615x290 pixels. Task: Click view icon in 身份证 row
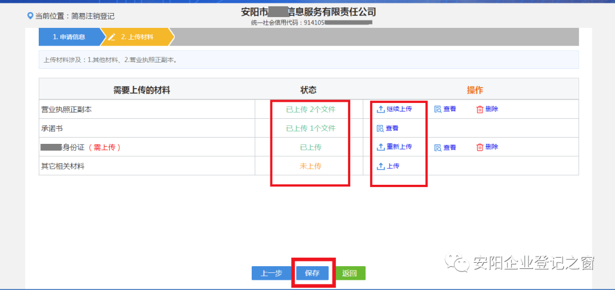point(438,147)
